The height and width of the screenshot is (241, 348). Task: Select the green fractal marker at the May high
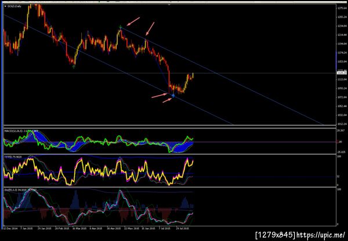click(x=121, y=27)
